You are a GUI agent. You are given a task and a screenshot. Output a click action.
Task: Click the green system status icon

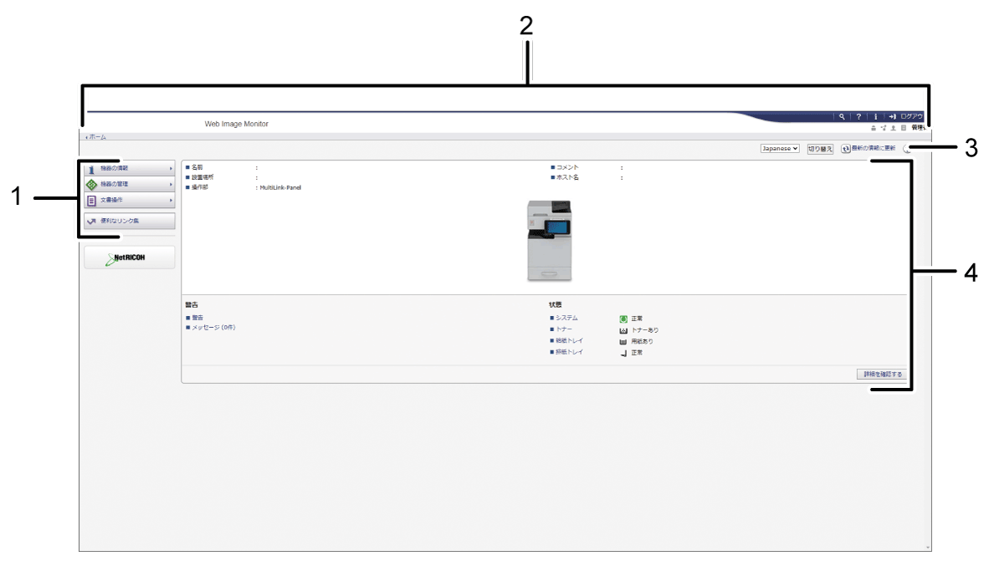tap(623, 319)
